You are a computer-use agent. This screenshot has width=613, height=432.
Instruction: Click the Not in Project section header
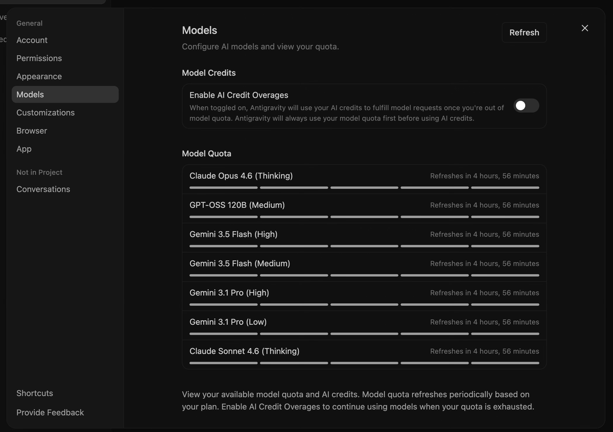39,173
